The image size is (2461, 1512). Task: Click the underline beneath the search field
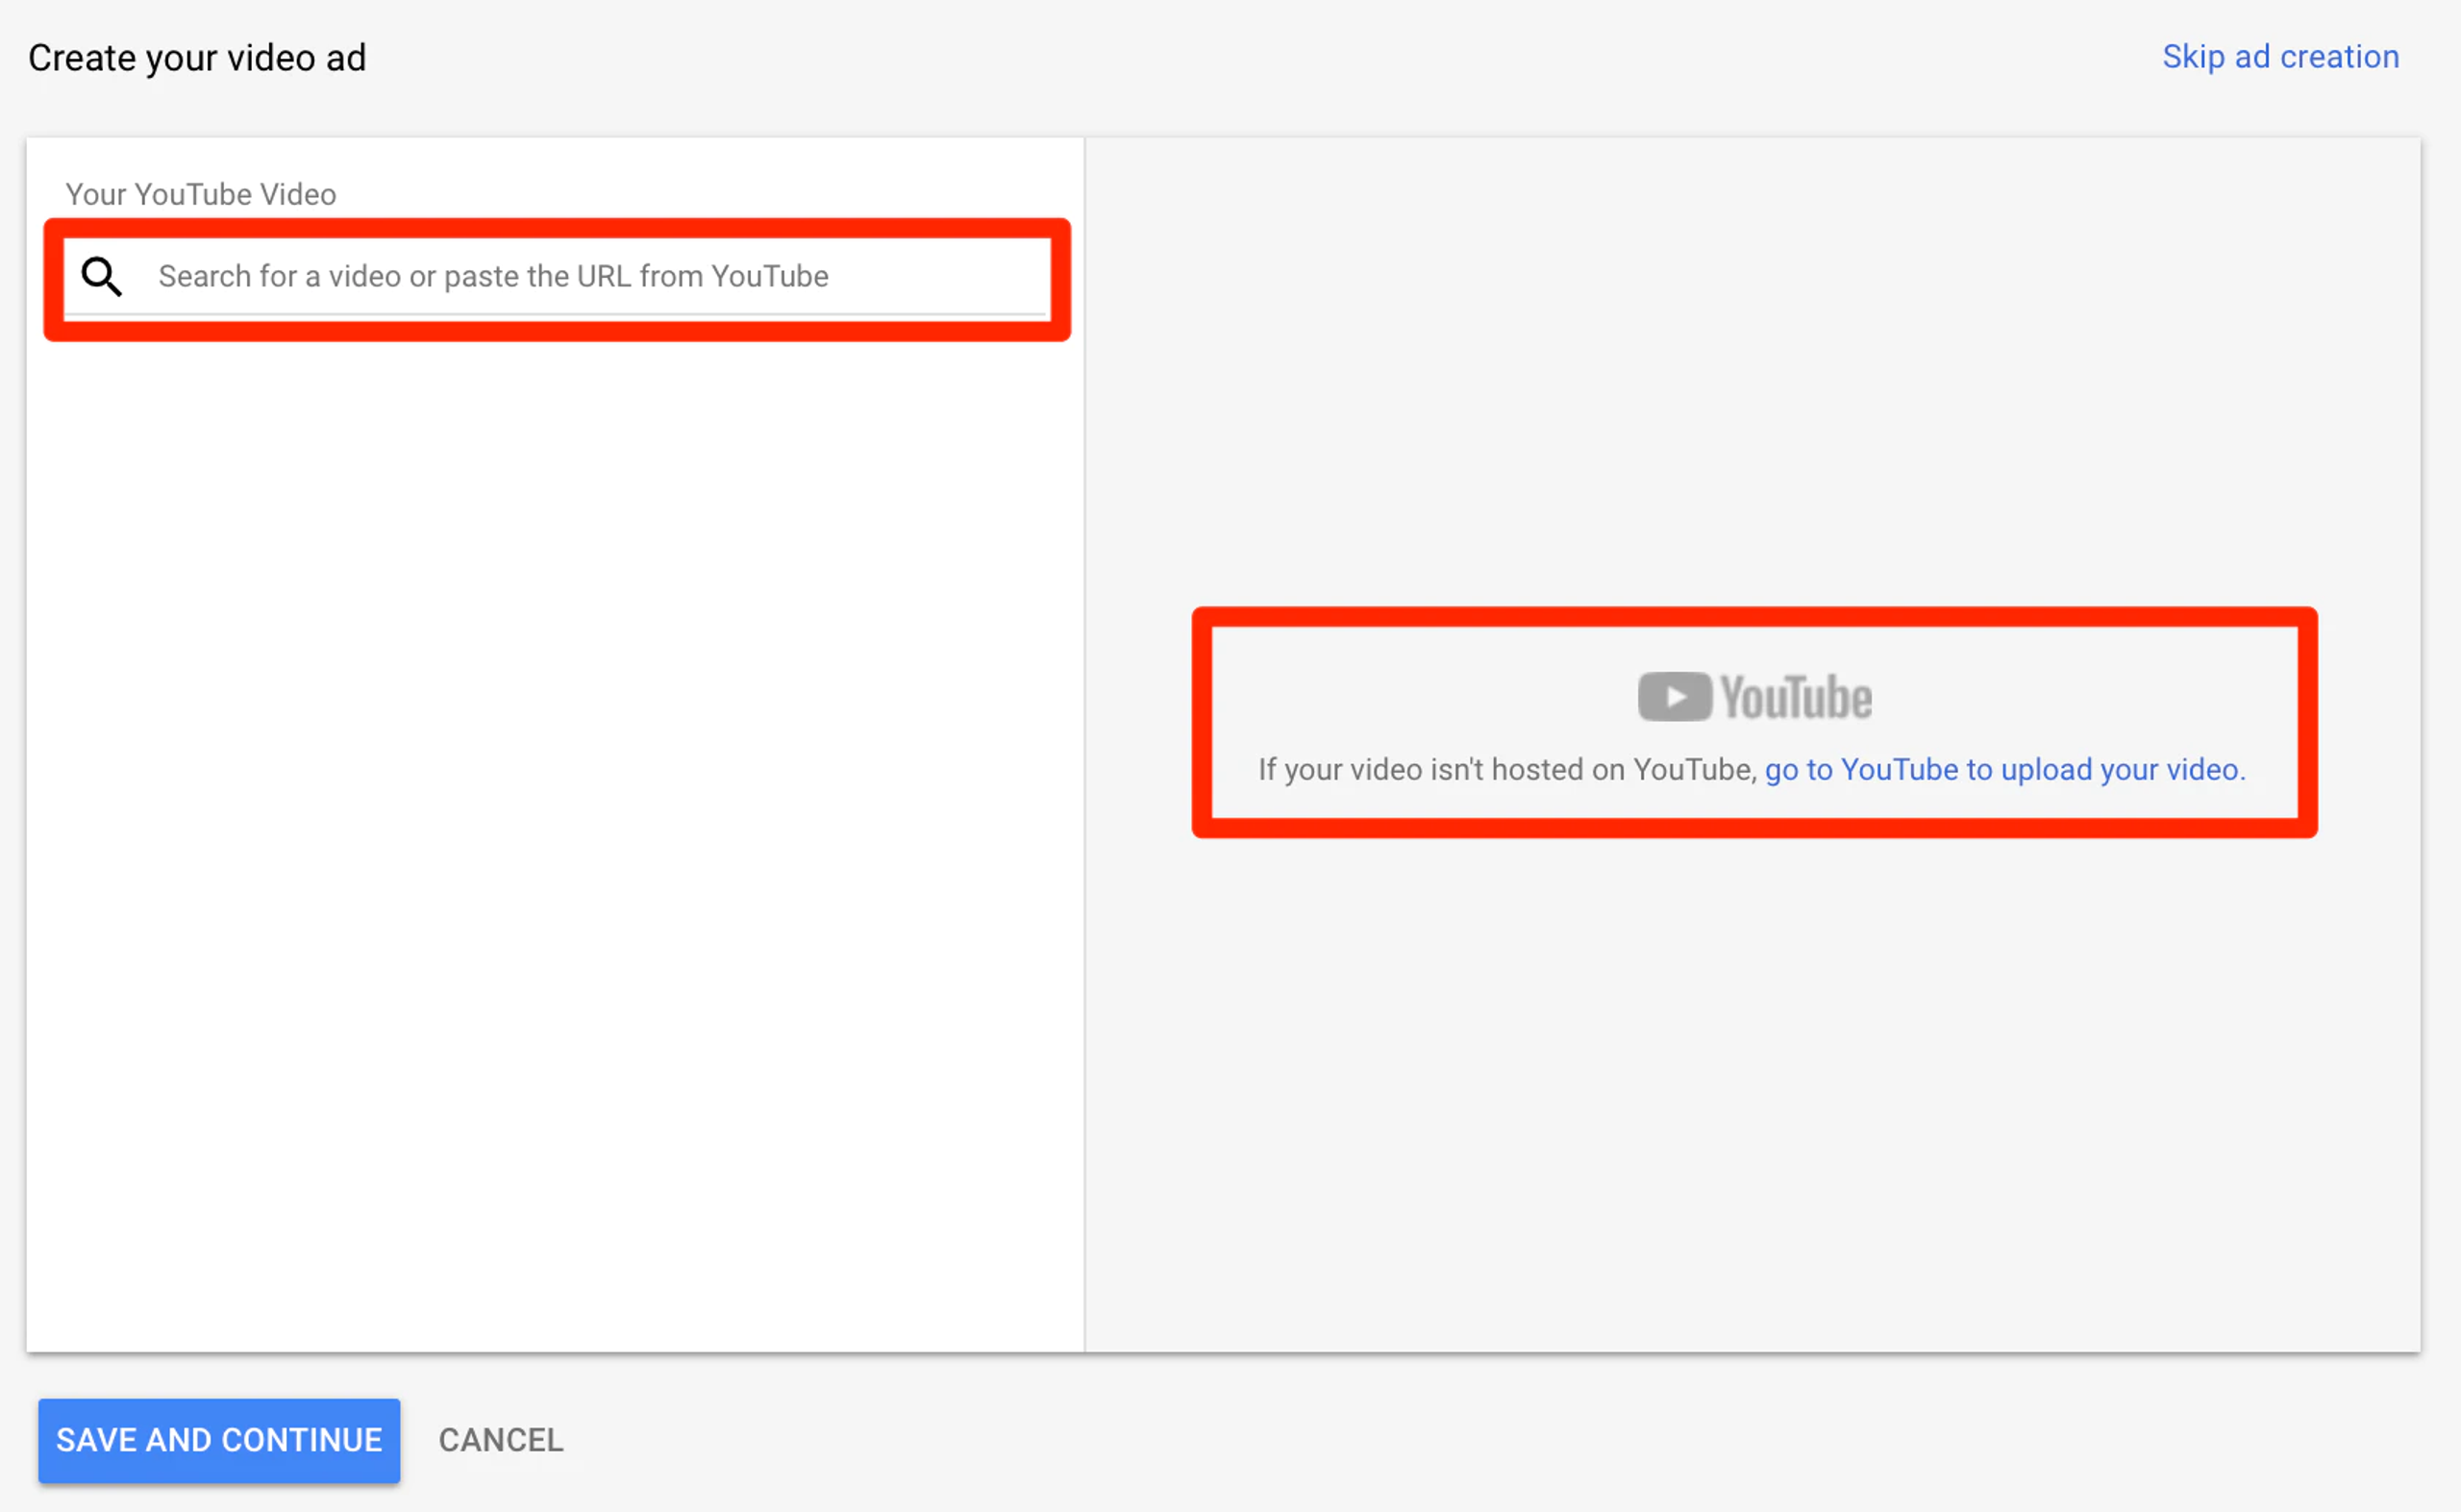click(x=555, y=315)
